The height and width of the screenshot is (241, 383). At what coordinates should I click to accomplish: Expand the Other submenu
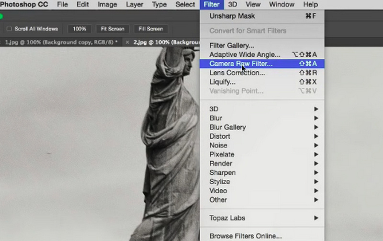pos(262,200)
